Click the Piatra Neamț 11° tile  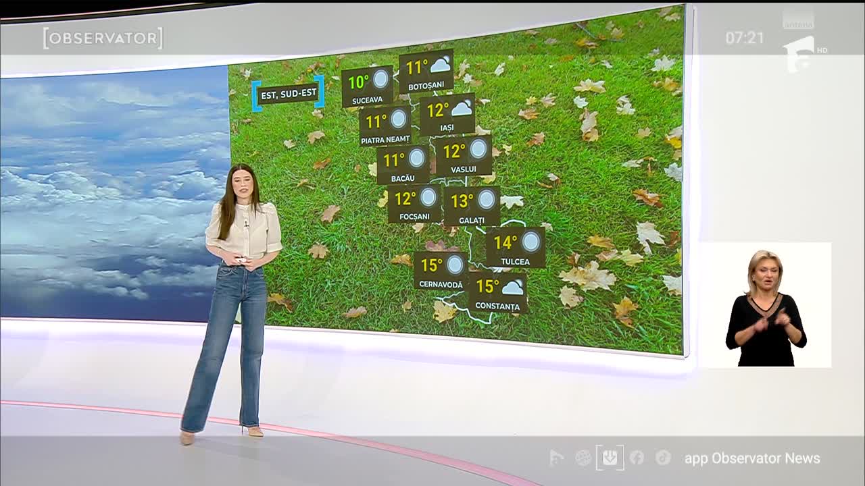coord(385,126)
